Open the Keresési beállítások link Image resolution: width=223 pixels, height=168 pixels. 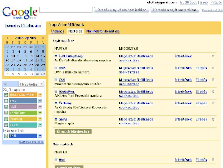(x=212, y=10)
